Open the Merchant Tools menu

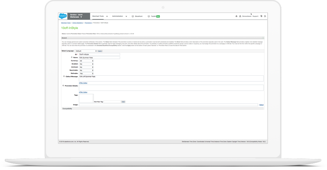click(x=98, y=16)
